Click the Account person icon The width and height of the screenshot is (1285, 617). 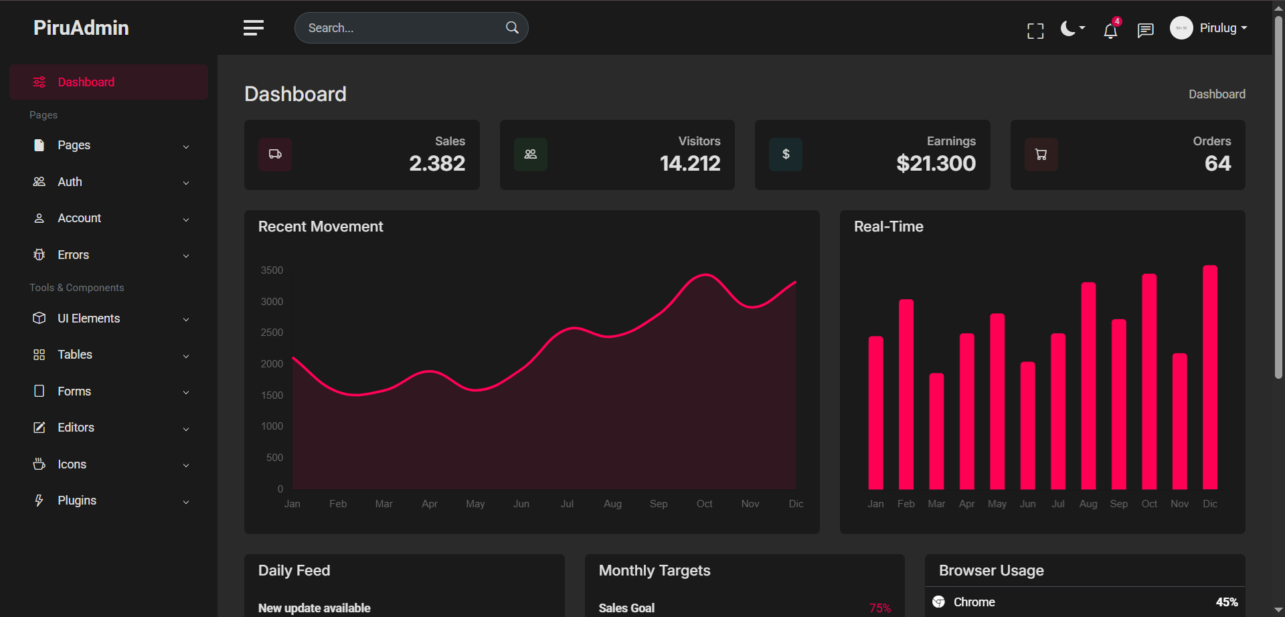[39, 218]
